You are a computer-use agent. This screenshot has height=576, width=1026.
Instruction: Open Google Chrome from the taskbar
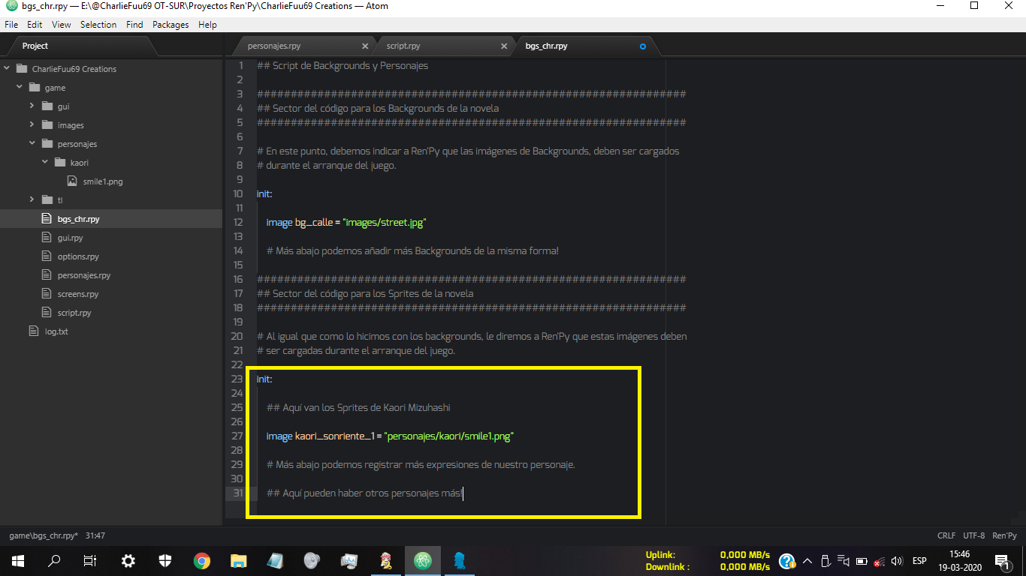201,561
